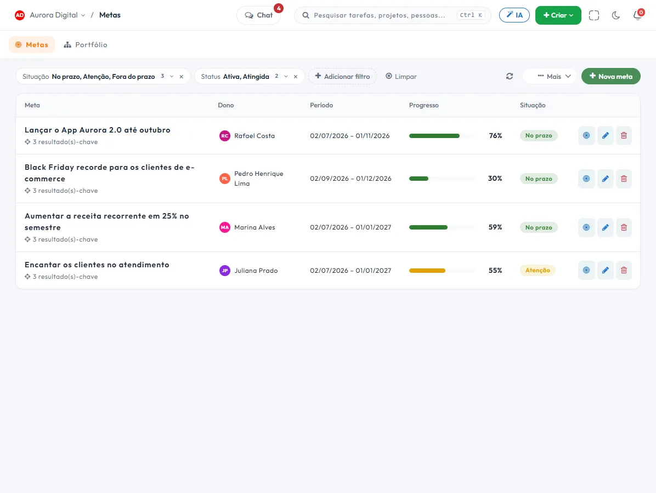Image resolution: width=656 pixels, height=493 pixels.
Task: Click key results under Encantar os clientes
Action: point(61,277)
